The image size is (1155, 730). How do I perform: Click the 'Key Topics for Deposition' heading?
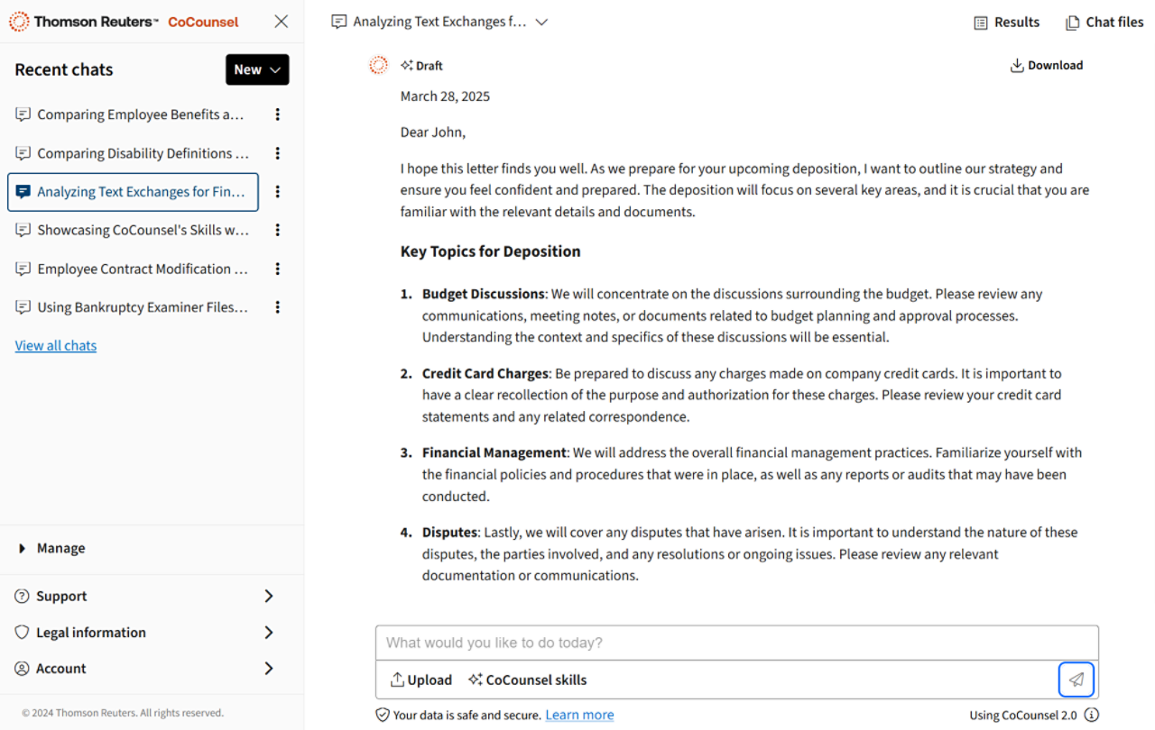pos(491,251)
